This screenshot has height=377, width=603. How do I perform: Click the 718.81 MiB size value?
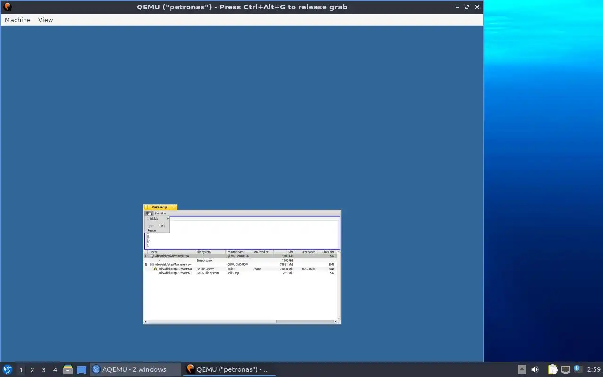(286, 264)
